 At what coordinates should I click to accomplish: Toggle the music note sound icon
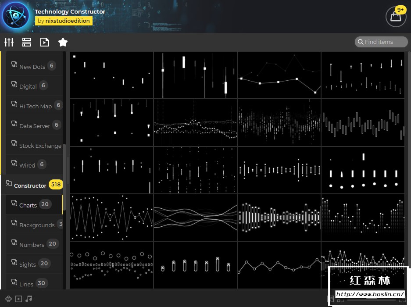pos(29,299)
